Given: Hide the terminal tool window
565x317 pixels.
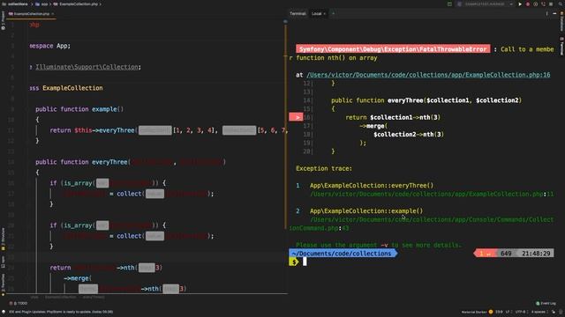Looking at the screenshot, I should click(x=554, y=14).
